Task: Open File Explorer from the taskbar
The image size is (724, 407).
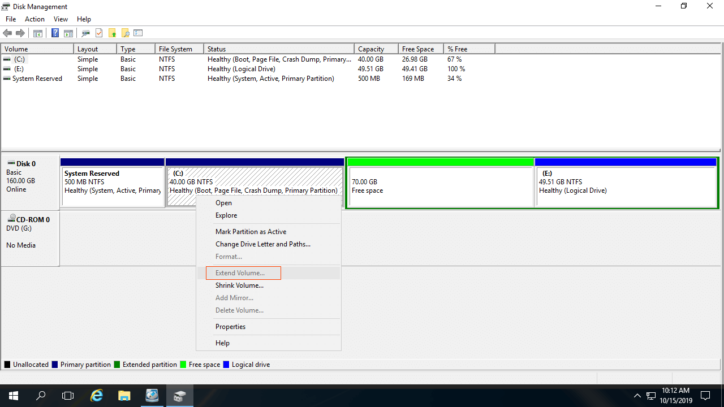Action: click(x=124, y=396)
